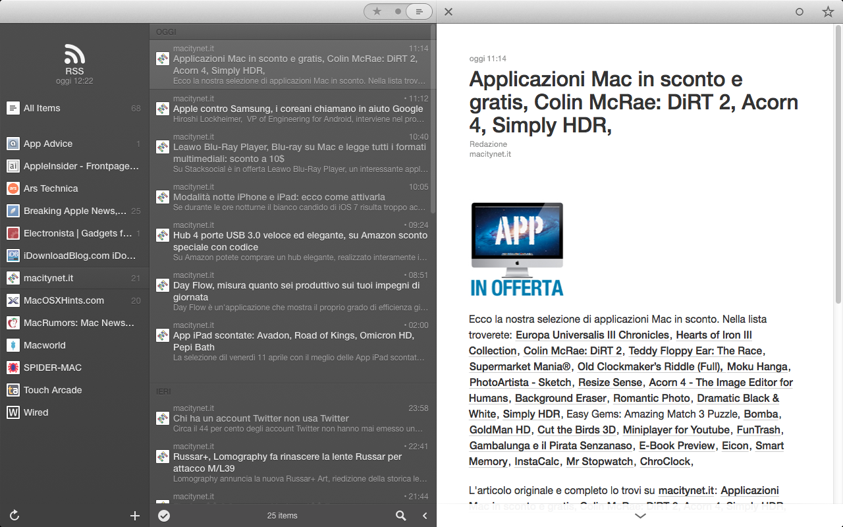
Task: Follow the Miniplayer for Youtube link
Action: click(676, 430)
